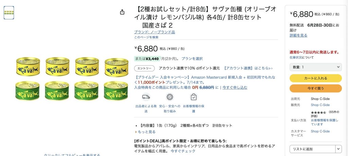The width and height of the screenshot is (348, 156).
Task: Click the カートに入れる button
Action: [x=316, y=78]
